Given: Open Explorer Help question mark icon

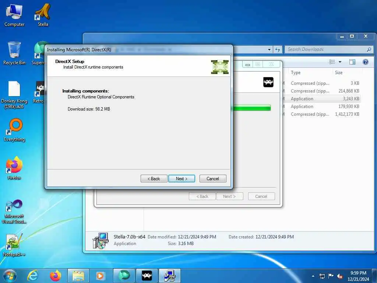Looking at the screenshot, I should coord(366,62).
